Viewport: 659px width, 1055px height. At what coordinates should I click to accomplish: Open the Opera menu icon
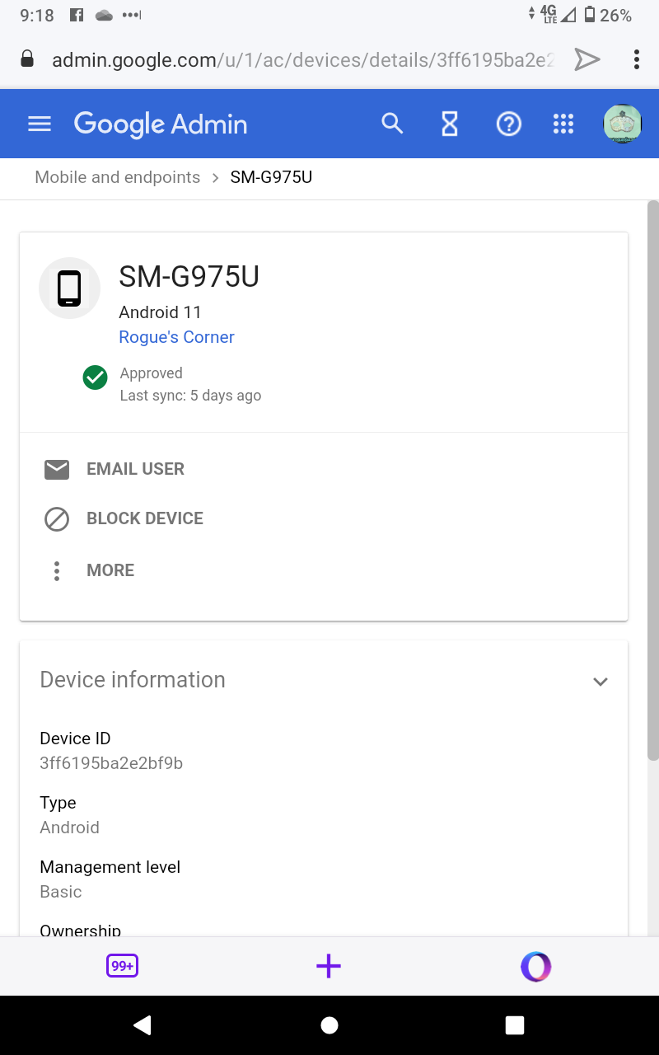535,966
